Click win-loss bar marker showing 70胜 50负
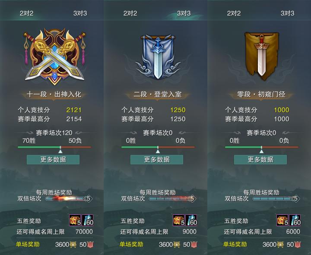 click(60, 150)
